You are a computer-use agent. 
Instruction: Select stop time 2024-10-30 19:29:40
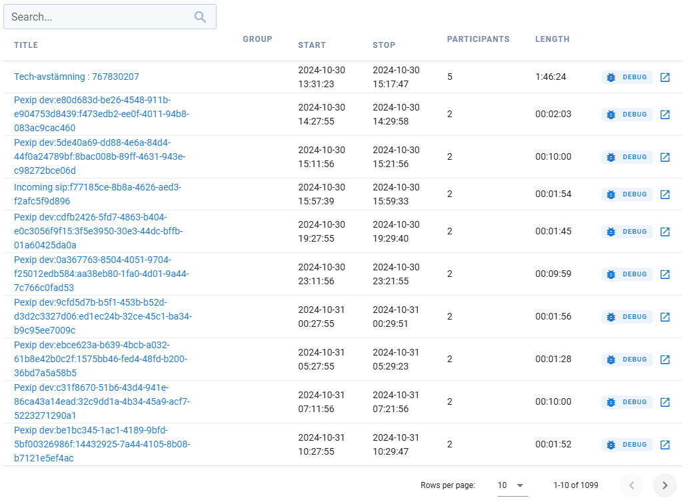coord(396,232)
